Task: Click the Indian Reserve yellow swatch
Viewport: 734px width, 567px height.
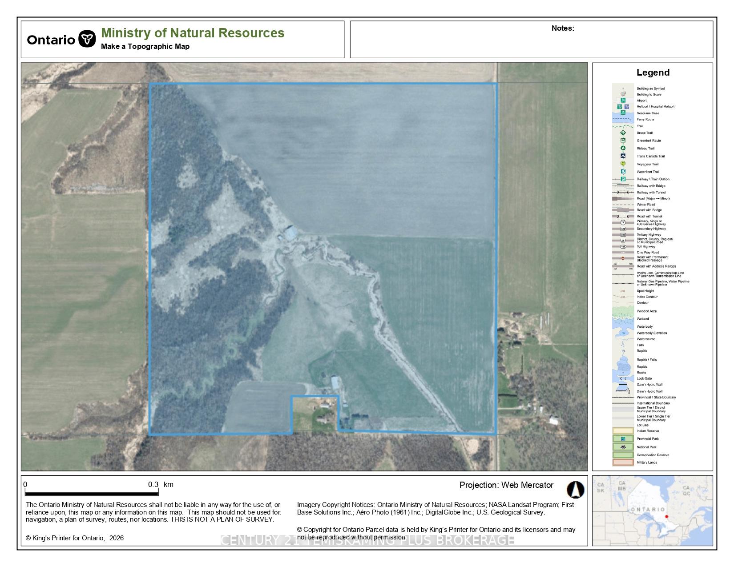Action: click(x=623, y=431)
